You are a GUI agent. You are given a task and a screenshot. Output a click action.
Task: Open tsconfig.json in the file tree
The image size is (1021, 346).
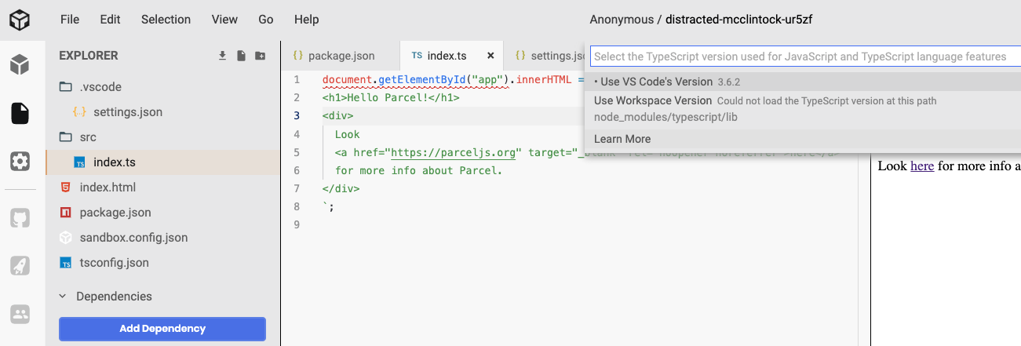pyautogui.click(x=115, y=263)
